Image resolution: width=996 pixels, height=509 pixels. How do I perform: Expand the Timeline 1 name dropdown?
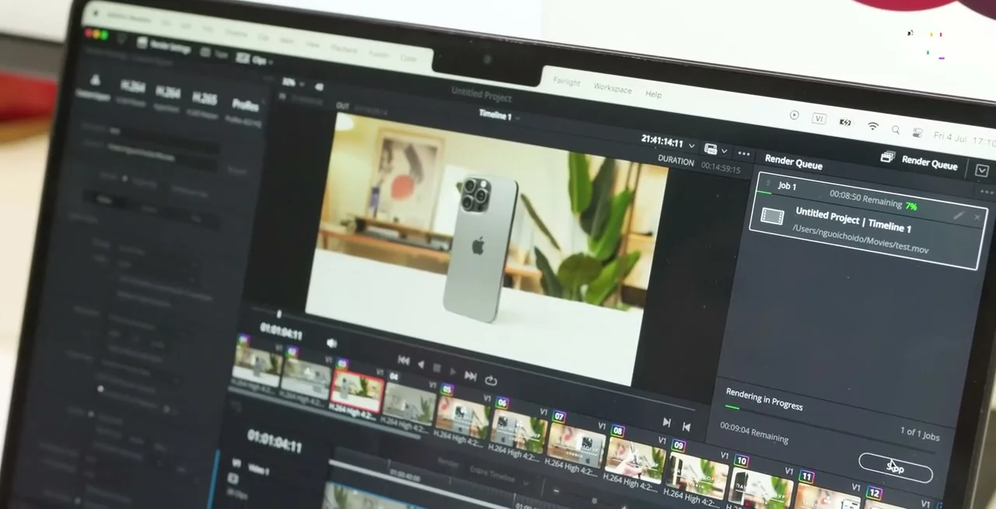(517, 118)
